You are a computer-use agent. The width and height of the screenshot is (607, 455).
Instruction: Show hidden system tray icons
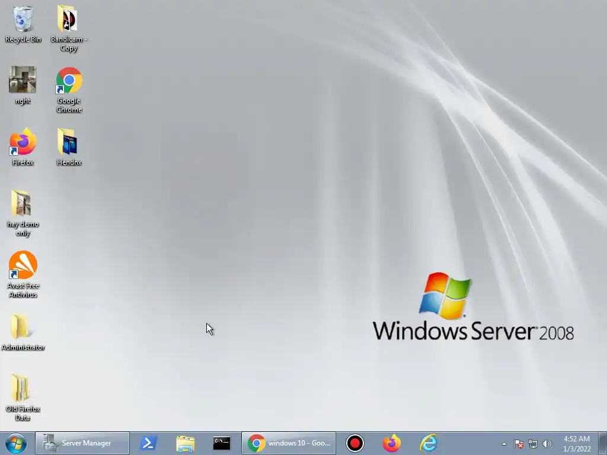[x=504, y=444]
